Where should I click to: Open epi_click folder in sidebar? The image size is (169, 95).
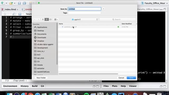click(x=40, y=58)
